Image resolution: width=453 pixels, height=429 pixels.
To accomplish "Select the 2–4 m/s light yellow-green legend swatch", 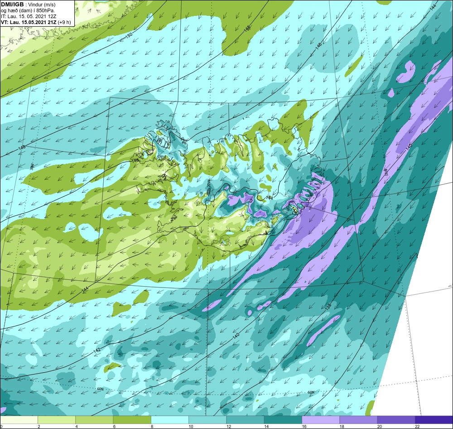I will (57, 419).
